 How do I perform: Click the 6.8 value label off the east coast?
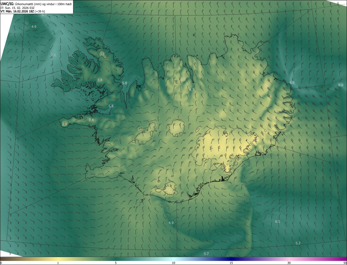(x=292, y=82)
